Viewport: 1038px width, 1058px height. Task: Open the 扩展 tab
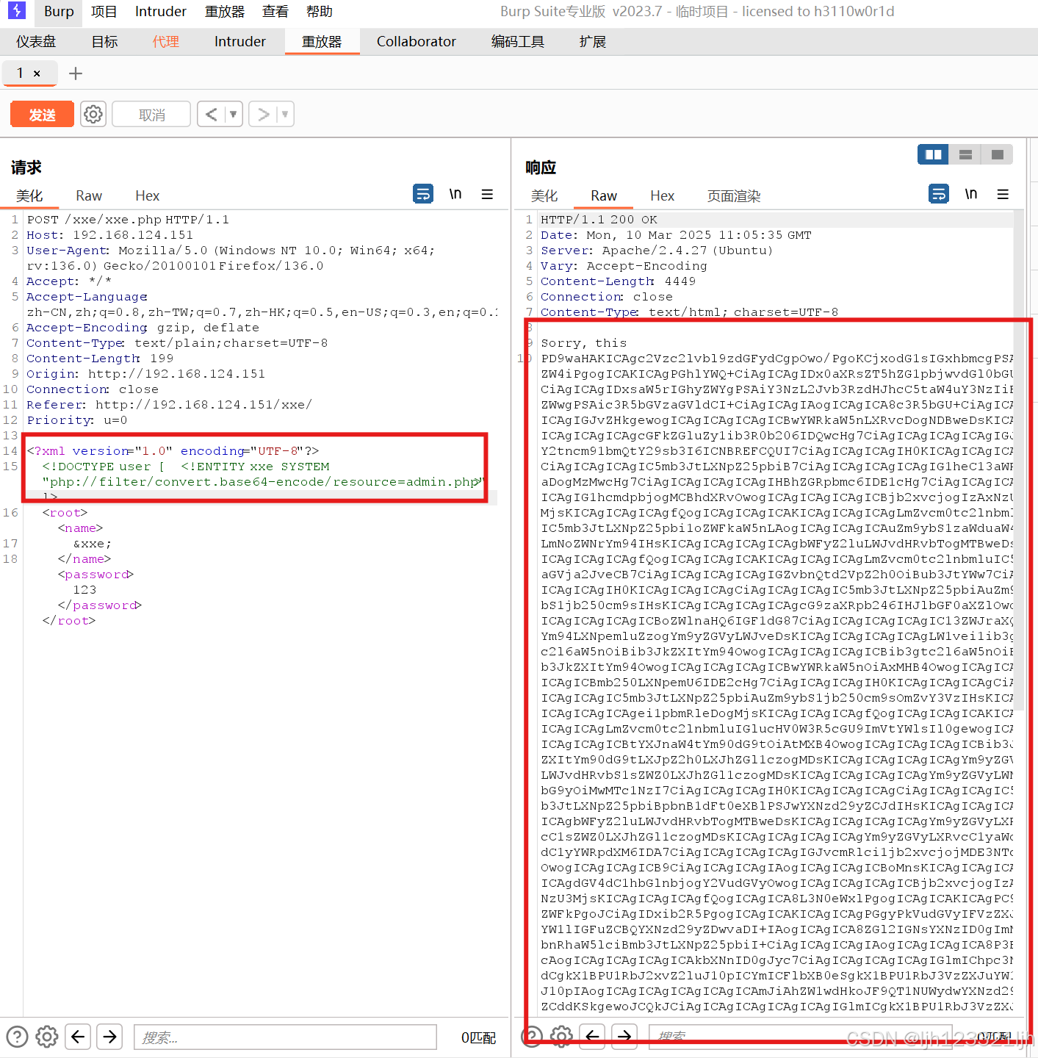coord(593,42)
